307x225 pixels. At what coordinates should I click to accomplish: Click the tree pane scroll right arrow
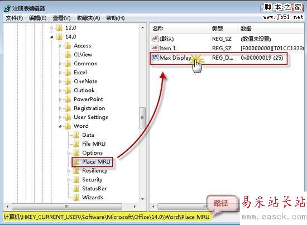coord(135,207)
